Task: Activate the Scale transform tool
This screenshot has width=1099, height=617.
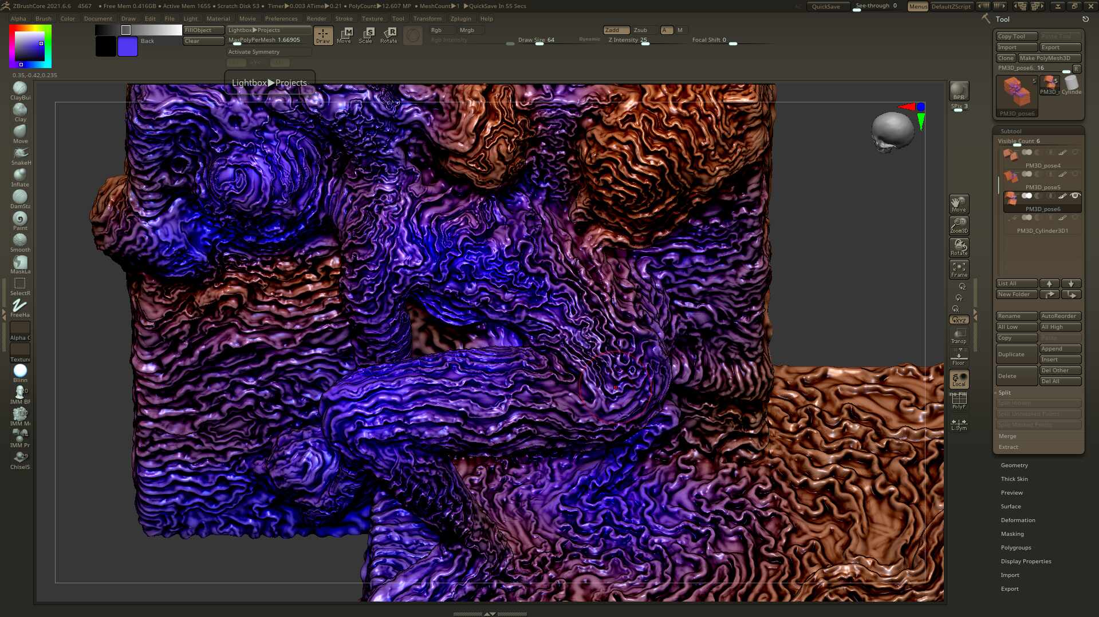Action: tap(365, 35)
